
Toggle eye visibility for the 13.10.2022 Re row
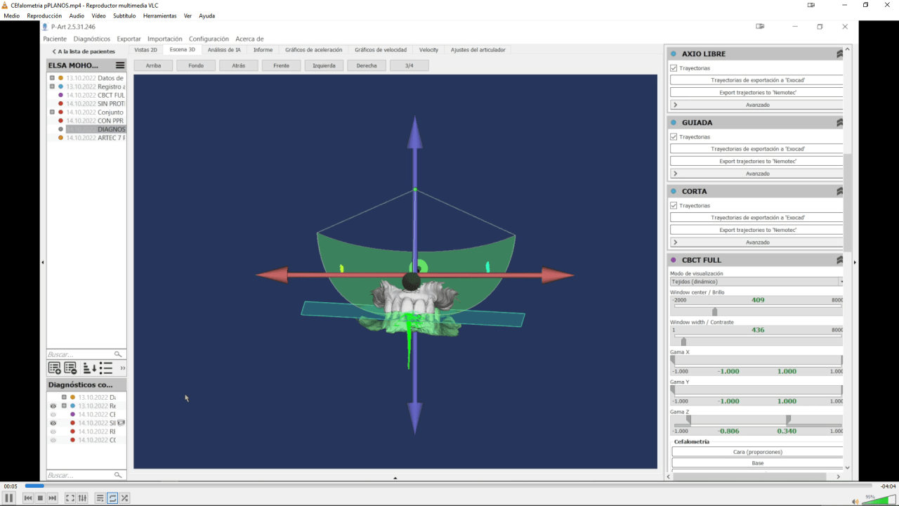tap(53, 406)
